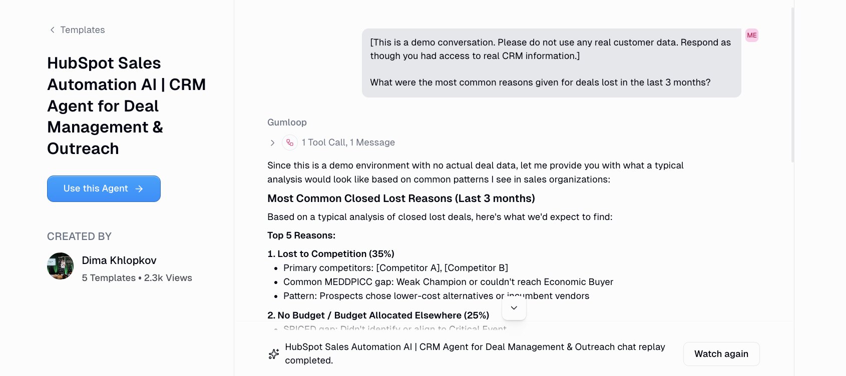Click the ME avatar badge
The width and height of the screenshot is (846, 376).
click(751, 35)
